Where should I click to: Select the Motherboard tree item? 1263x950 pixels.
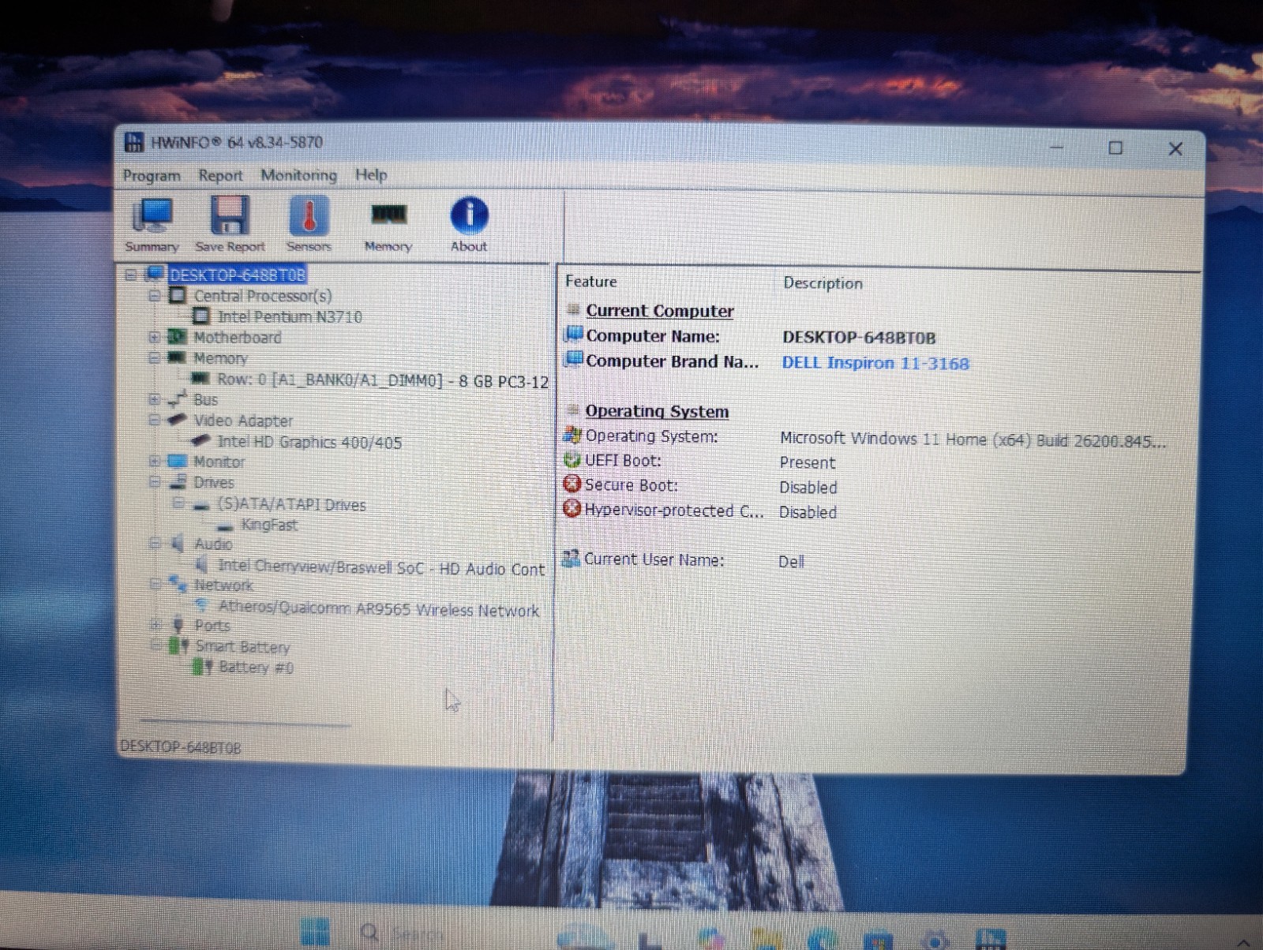(237, 337)
